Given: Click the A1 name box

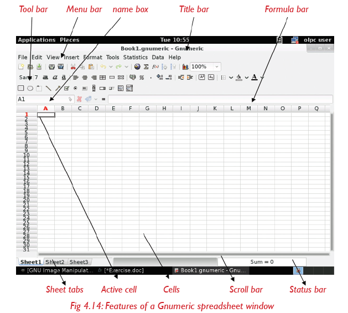Looking at the screenshot, I should (x=45, y=99).
